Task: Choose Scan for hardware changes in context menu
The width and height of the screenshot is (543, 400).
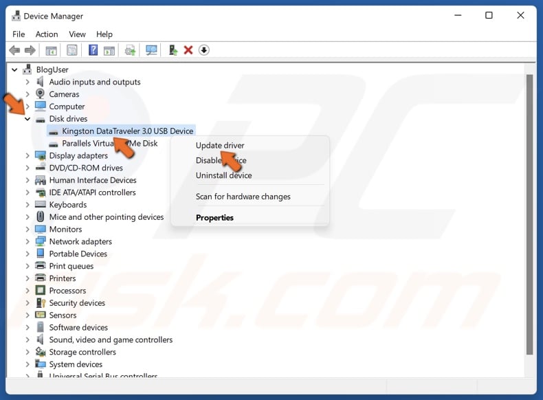Action: (243, 197)
